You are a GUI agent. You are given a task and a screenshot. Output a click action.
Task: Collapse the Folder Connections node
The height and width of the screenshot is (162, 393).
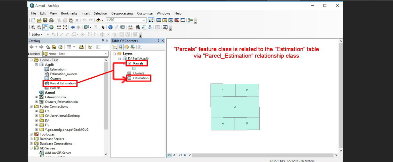[31, 107]
